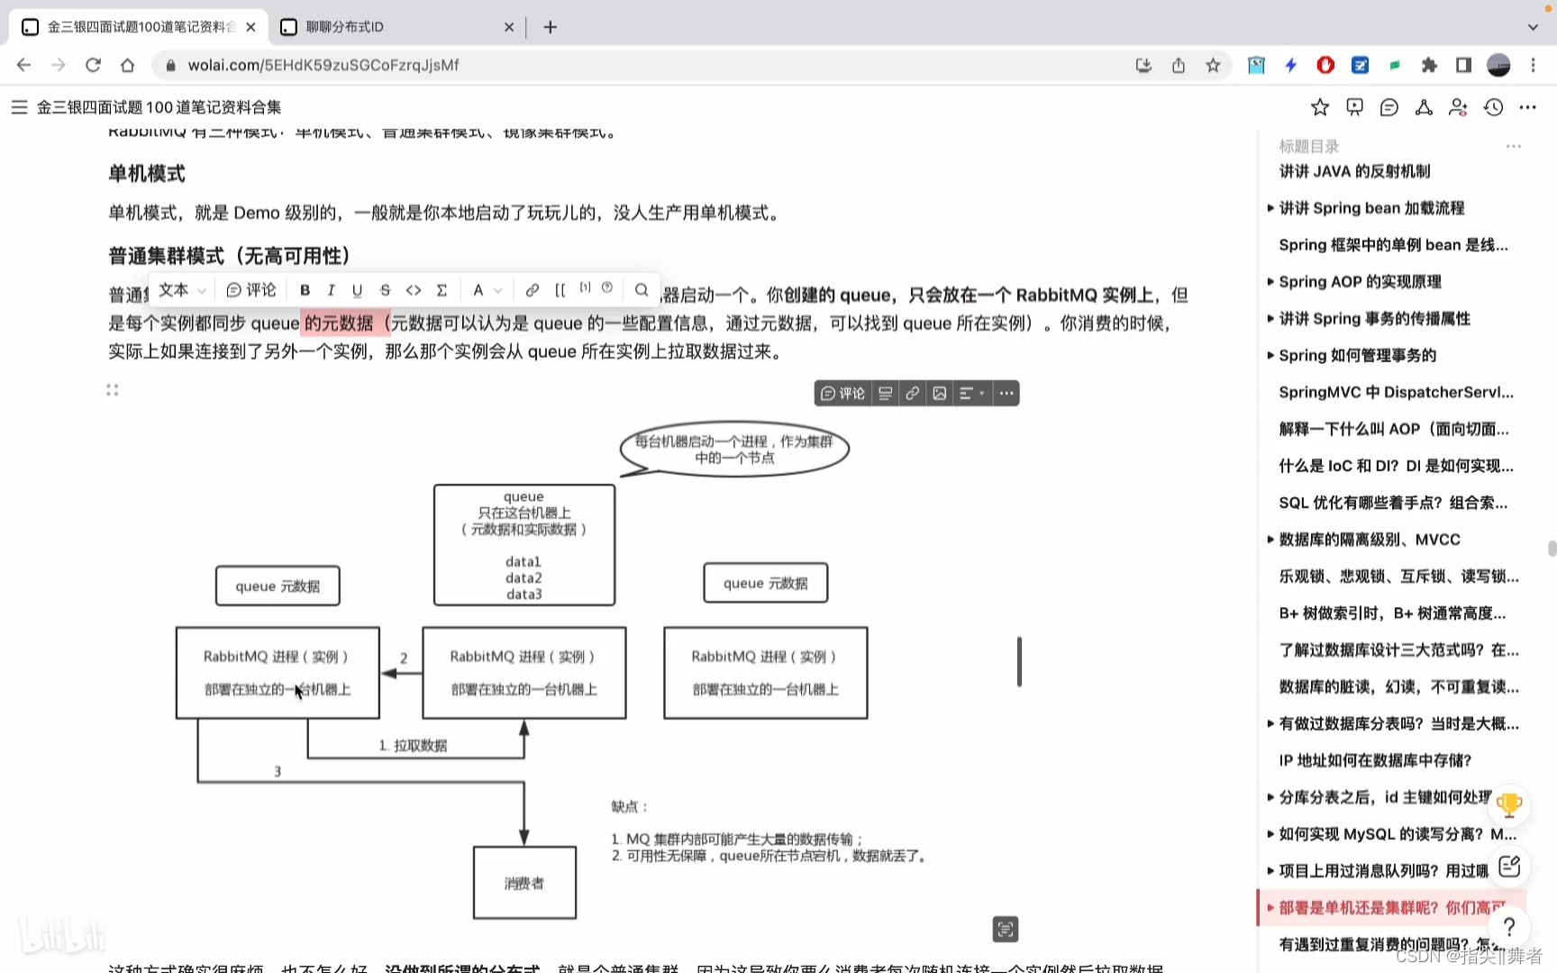Click the replace image icon on image toolbar
The width and height of the screenshot is (1557, 973).
[x=940, y=394]
